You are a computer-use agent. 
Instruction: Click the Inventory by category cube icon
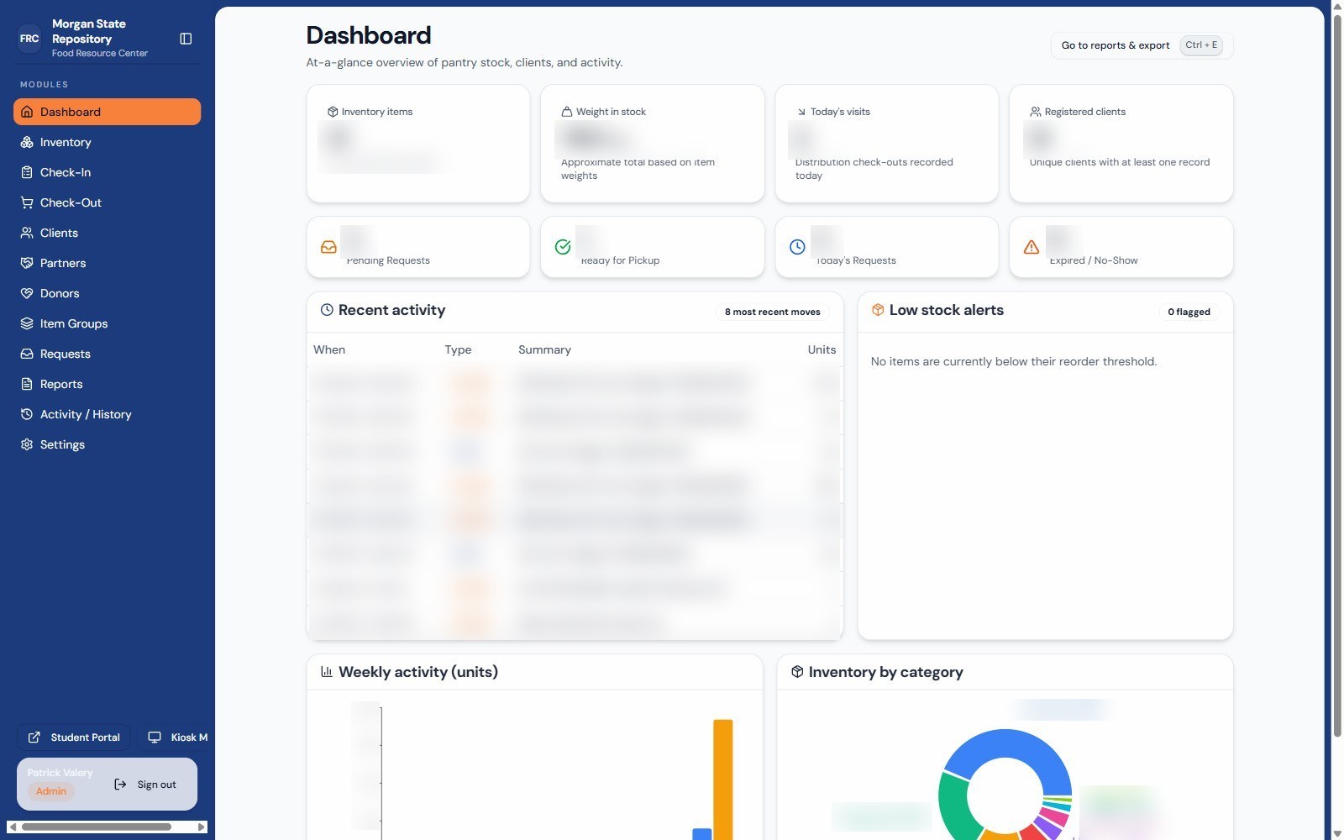coord(797,672)
